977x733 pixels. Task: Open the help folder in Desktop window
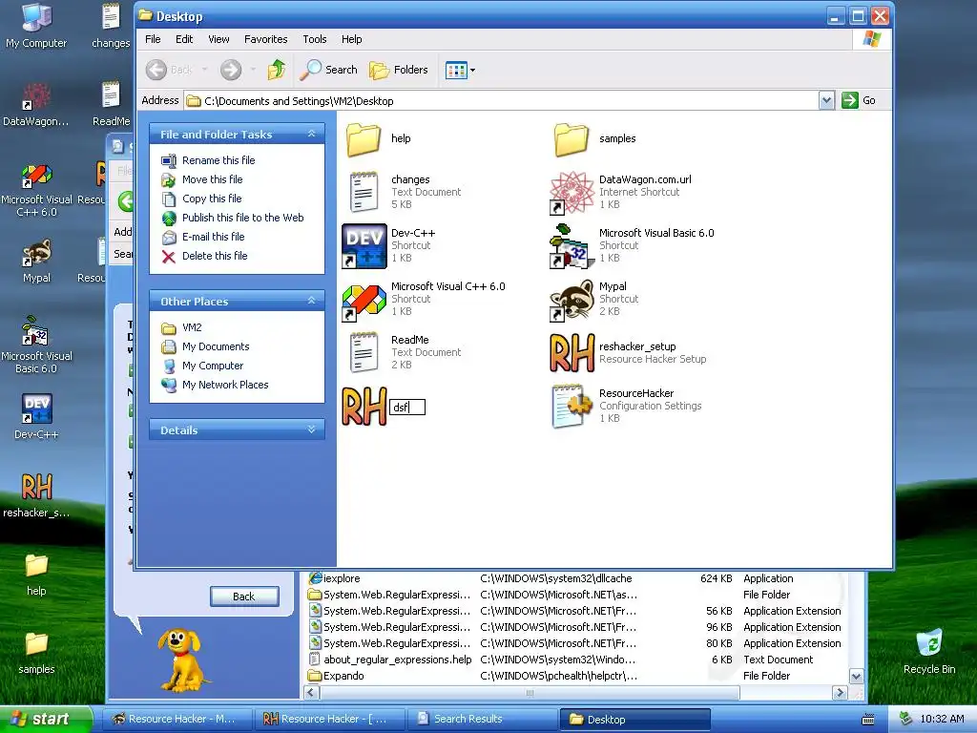click(364, 139)
